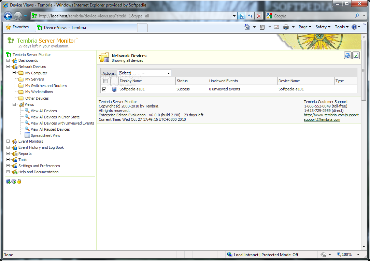The height and width of the screenshot is (261, 370).
Task: Click the Compatibility View icon in address bar
Action: click(242, 16)
